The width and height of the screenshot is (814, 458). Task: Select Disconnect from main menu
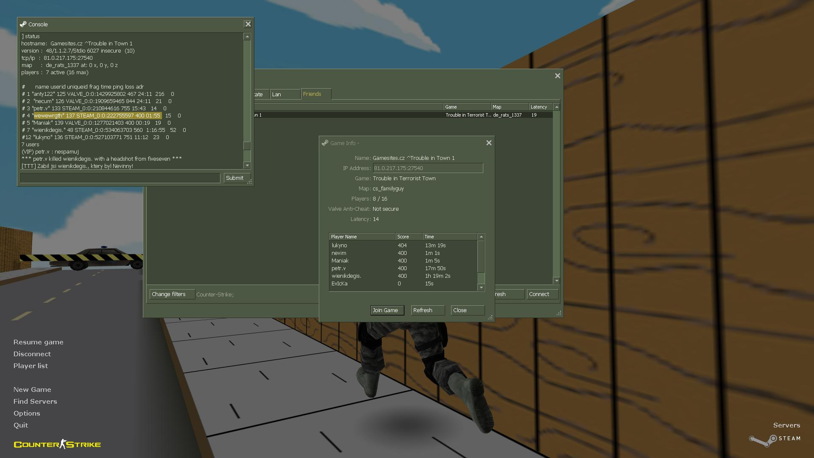pyautogui.click(x=32, y=354)
